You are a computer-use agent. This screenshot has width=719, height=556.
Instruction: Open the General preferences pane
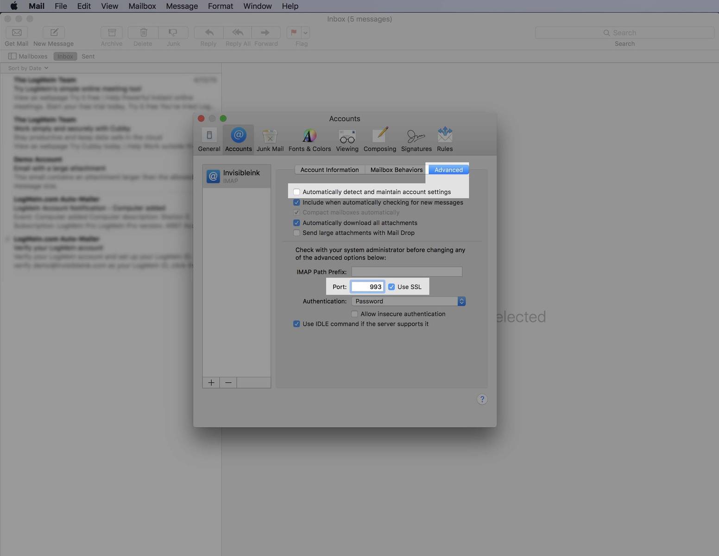(209, 139)
